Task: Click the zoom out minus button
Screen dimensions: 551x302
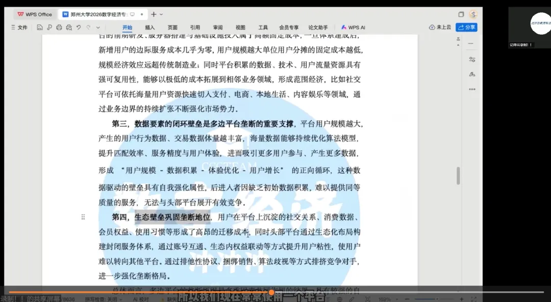Action: (407, 299)
